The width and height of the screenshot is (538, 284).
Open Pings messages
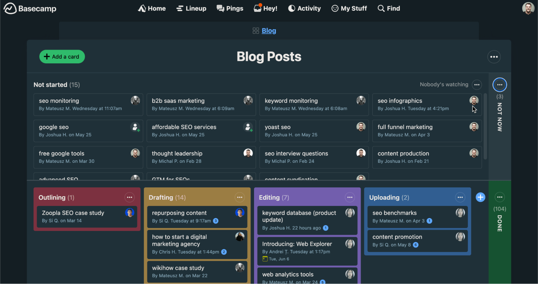click(x=230, y=8)
